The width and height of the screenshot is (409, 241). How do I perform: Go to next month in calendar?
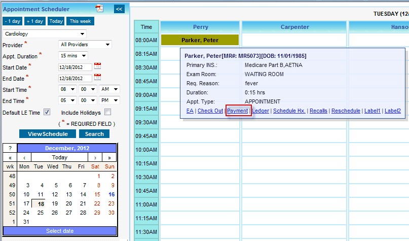tap(95, 157)
